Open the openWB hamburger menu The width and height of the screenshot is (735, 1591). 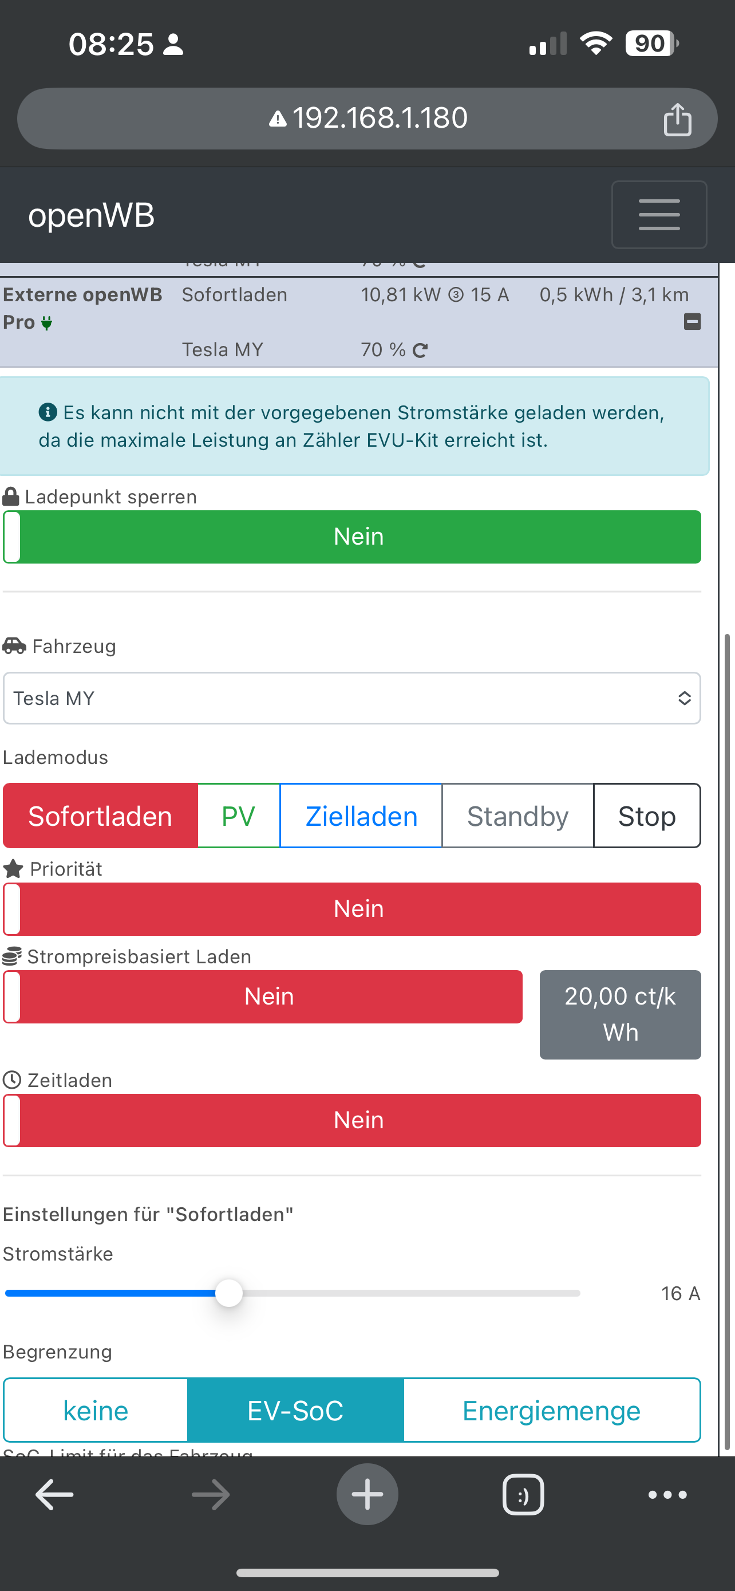(658, 214)
